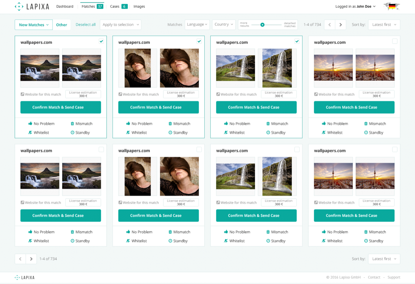Uncheck the first wallpapers.com card checkbox
This screenshot has width=415, height=284.
101,41
